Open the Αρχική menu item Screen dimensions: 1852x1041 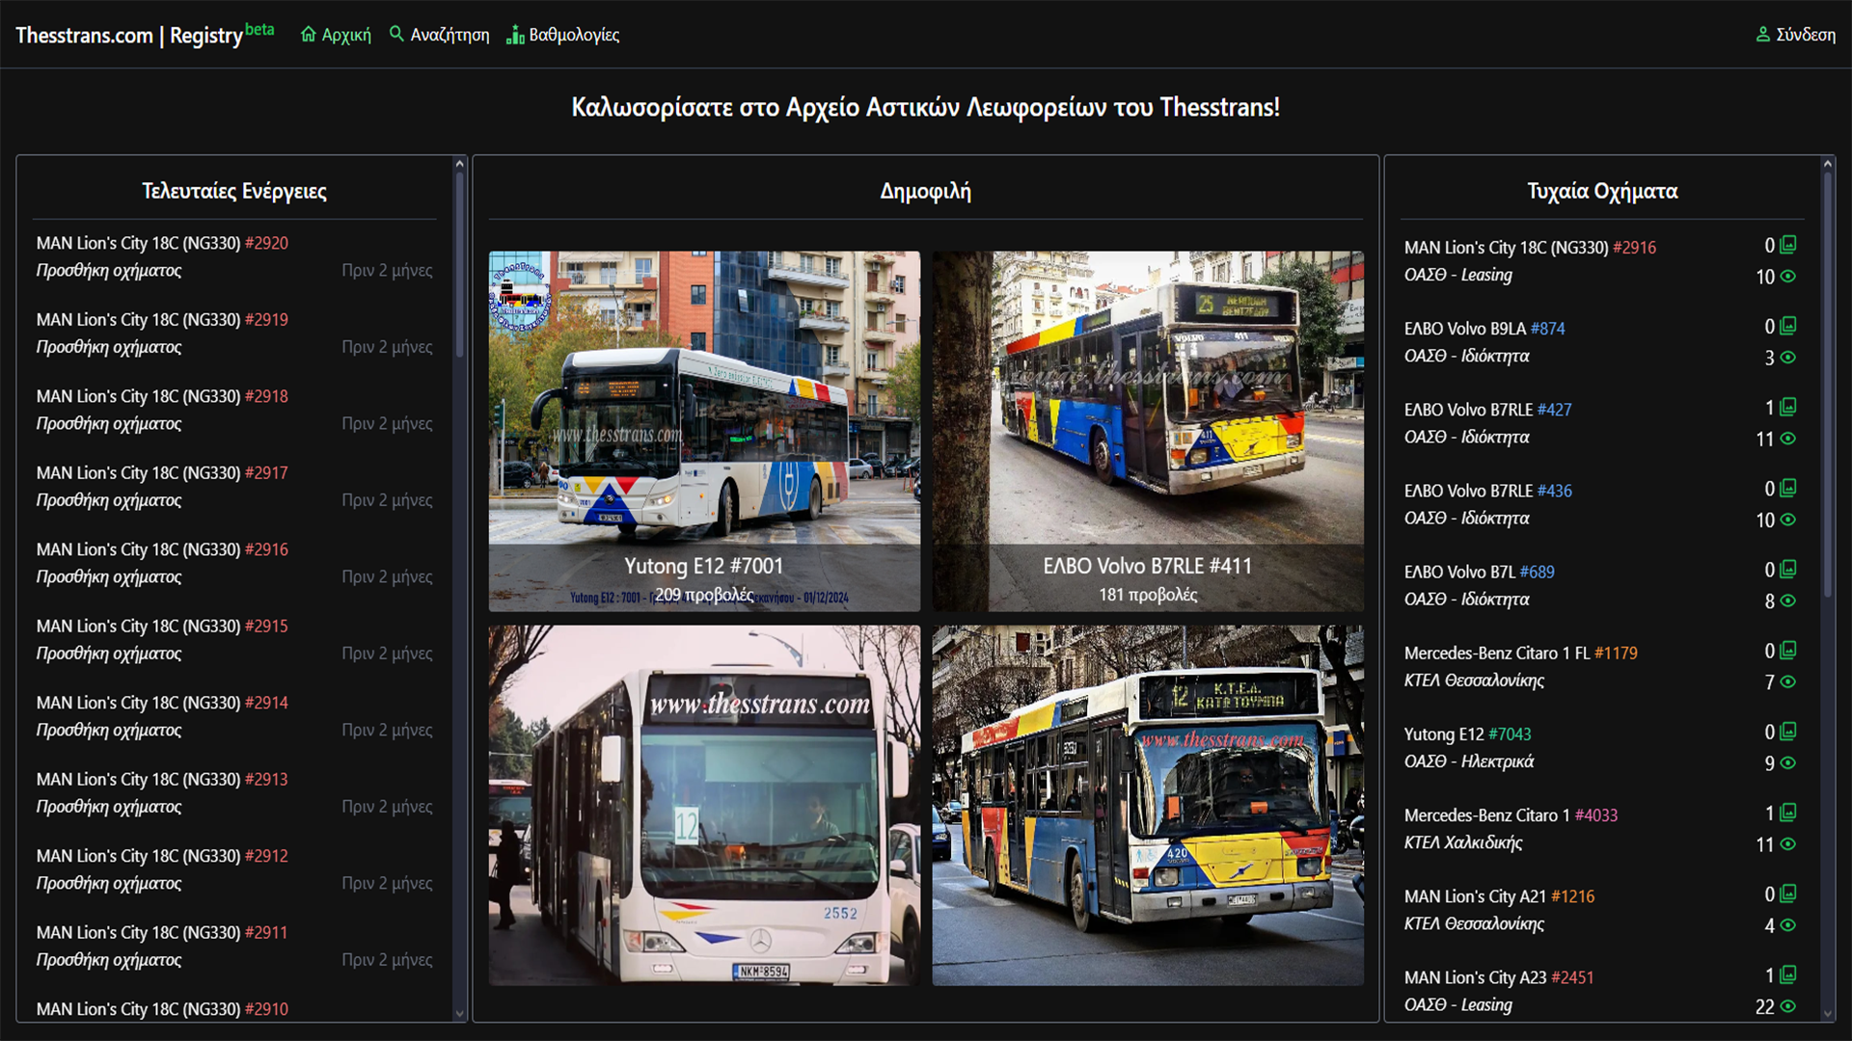336,35
